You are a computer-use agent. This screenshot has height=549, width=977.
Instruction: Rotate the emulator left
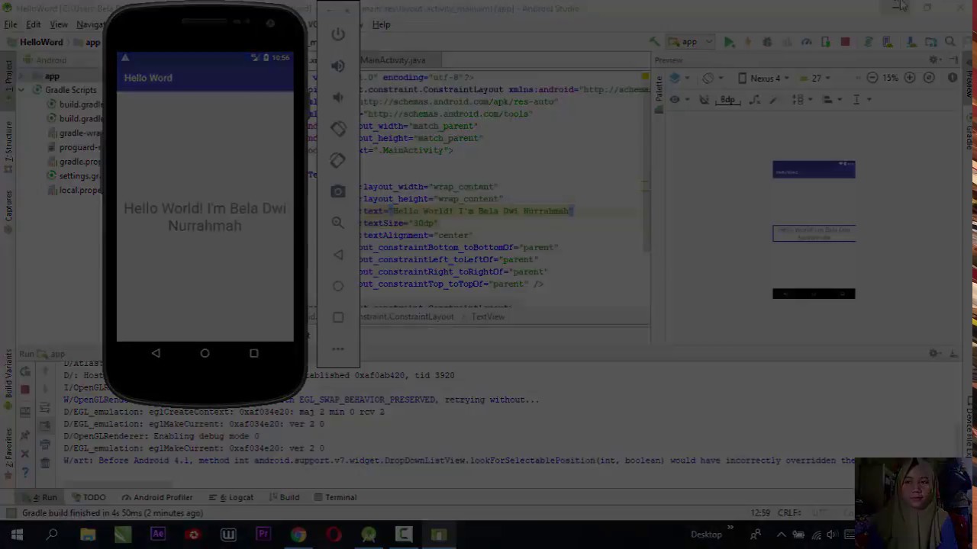click(x=338, y=129)
